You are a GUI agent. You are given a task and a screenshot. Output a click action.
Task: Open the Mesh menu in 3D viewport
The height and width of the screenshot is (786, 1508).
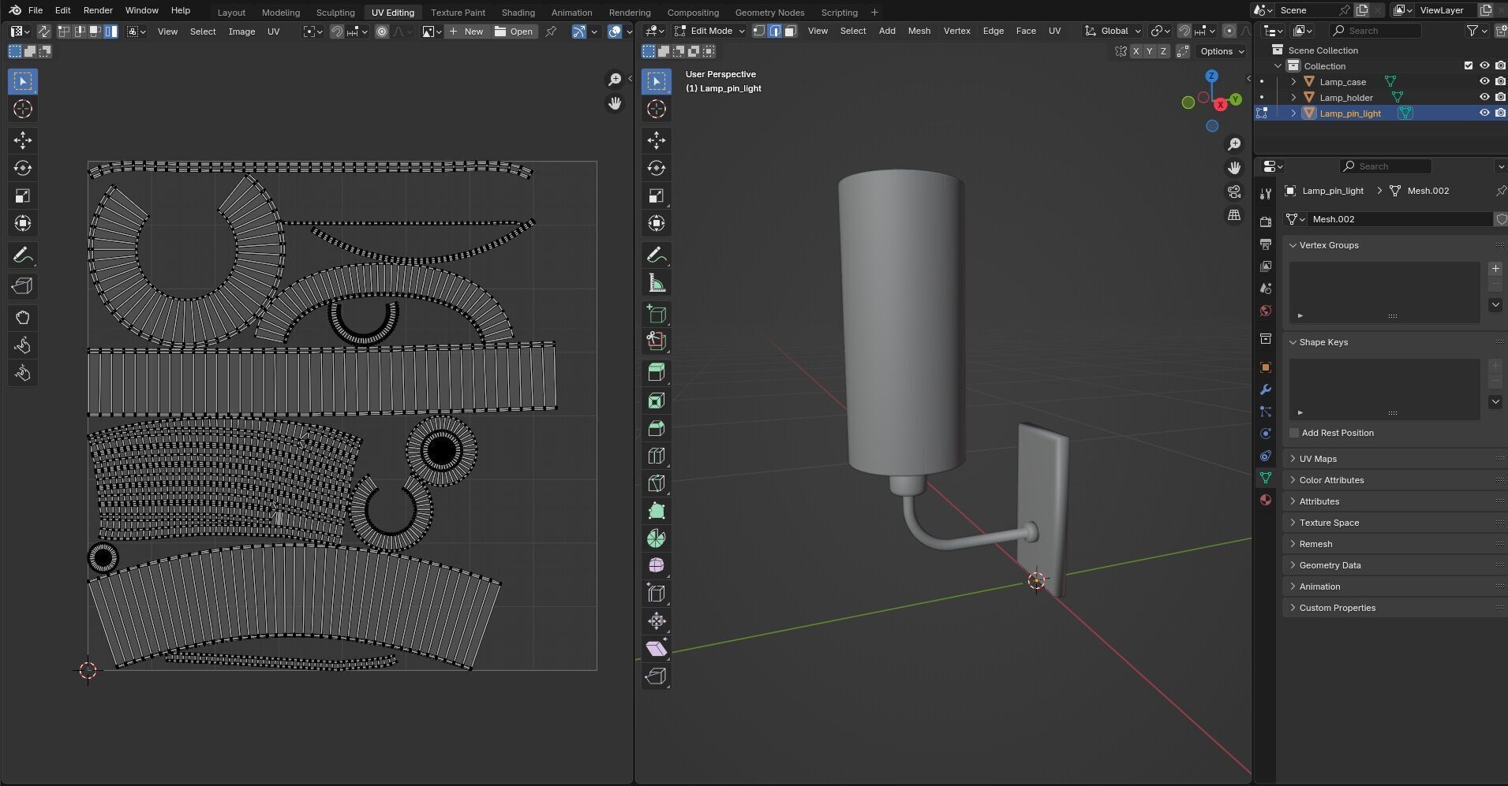click(919, 31)
